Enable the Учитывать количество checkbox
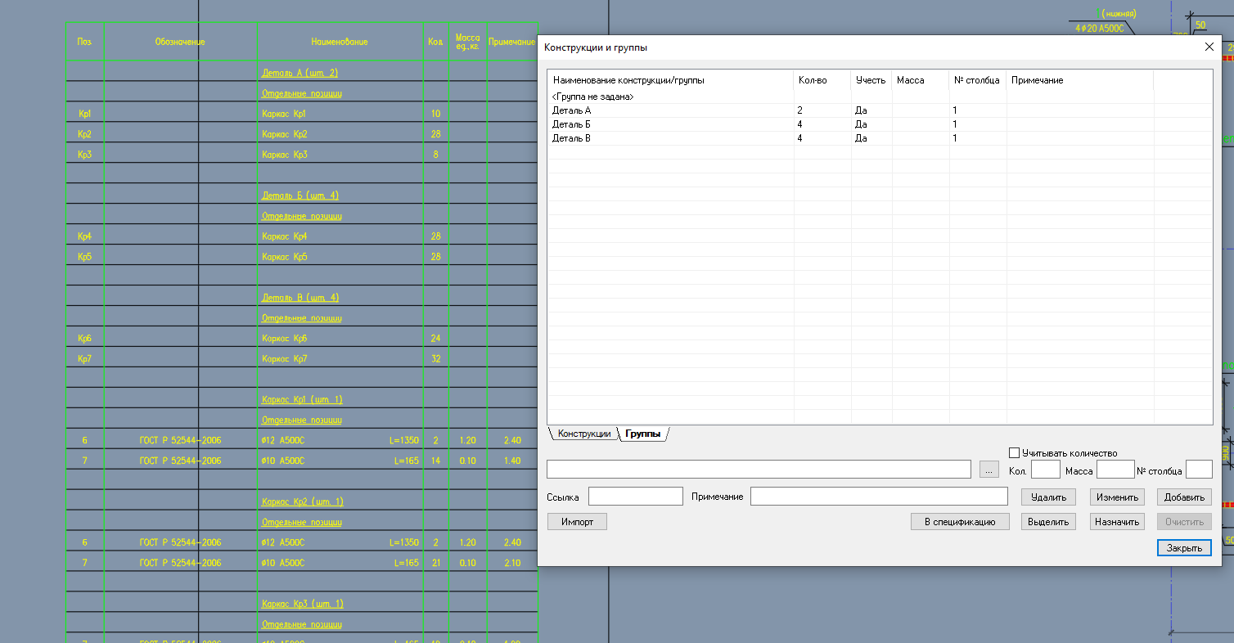This screenshot has width=1234, height=643. [1015, 452]
